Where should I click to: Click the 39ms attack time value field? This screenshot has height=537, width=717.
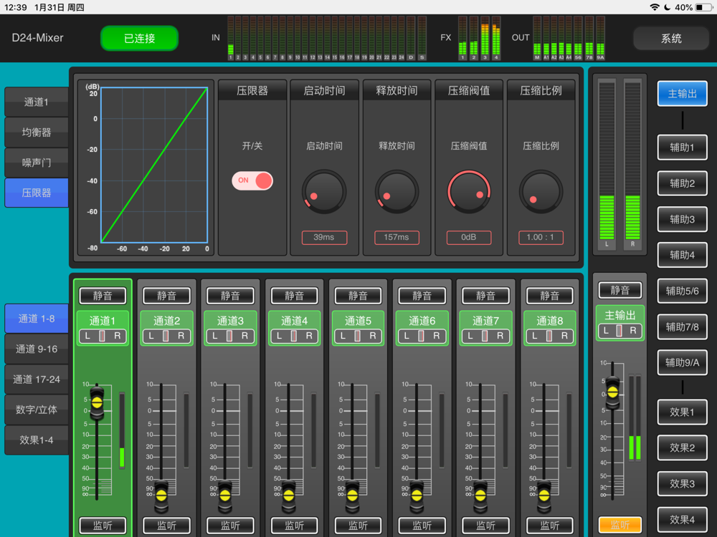pyautogui.click(x=324, y=238)
